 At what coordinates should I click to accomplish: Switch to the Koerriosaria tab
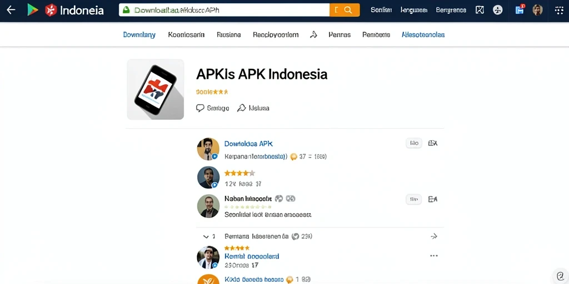(x=186, y=35)
